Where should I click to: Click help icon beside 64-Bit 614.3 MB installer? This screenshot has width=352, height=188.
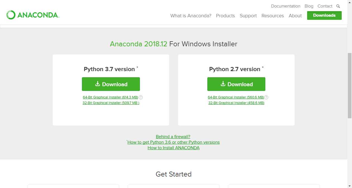coord(141,97)
